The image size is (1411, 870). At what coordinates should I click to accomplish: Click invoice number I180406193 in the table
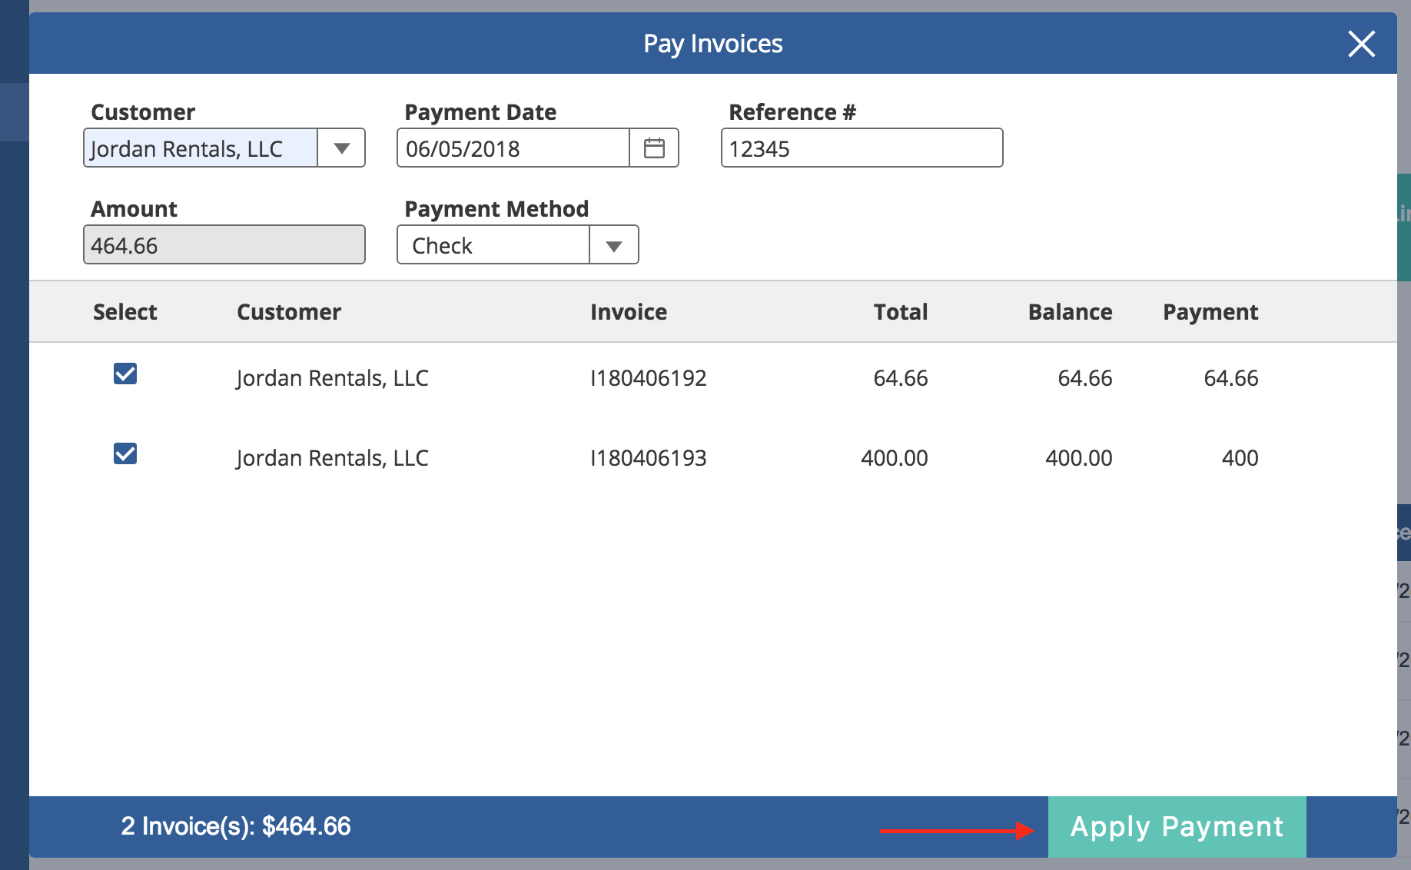pyautogui.click(x=648, y=458)
